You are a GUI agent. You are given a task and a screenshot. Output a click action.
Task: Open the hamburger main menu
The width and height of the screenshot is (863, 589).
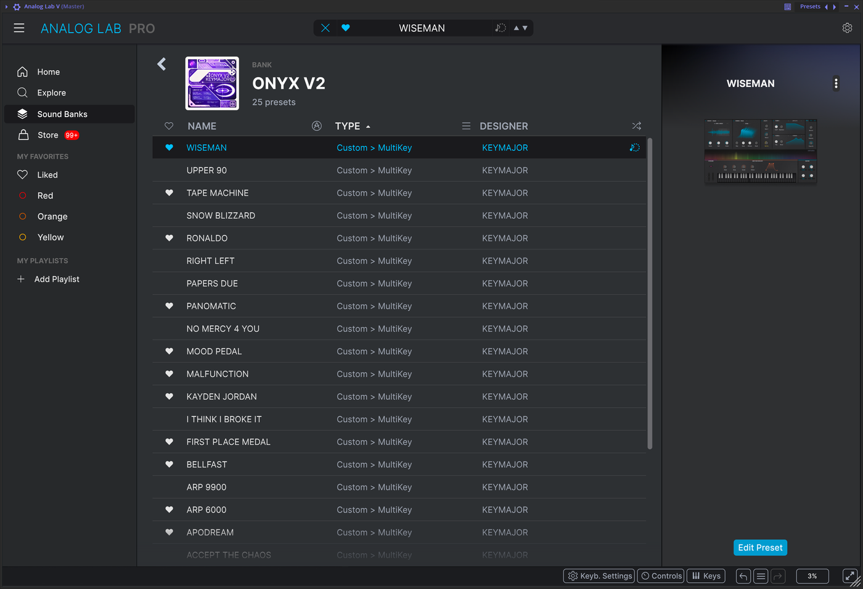pos(19,28)
